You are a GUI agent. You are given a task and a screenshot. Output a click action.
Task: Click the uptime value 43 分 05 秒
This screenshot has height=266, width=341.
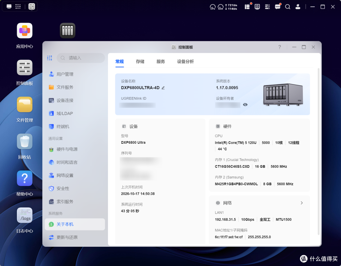click(130, 211)
